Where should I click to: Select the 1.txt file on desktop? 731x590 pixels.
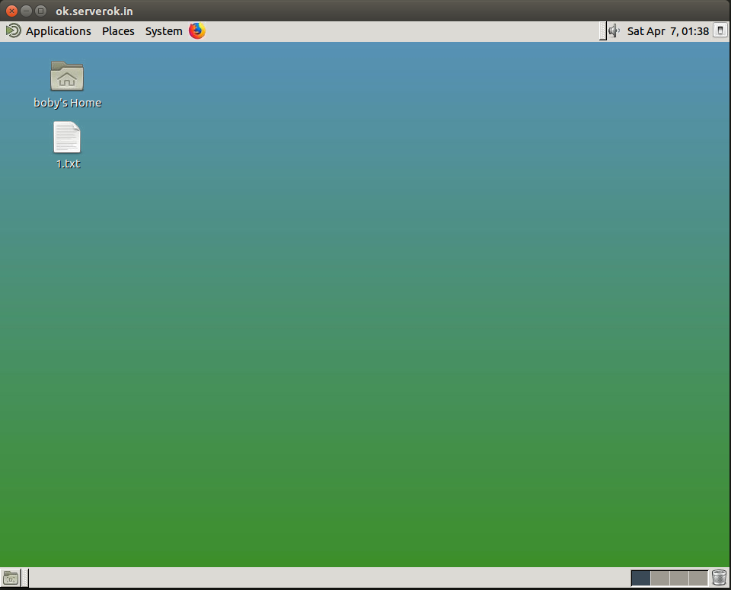point(67,138)
